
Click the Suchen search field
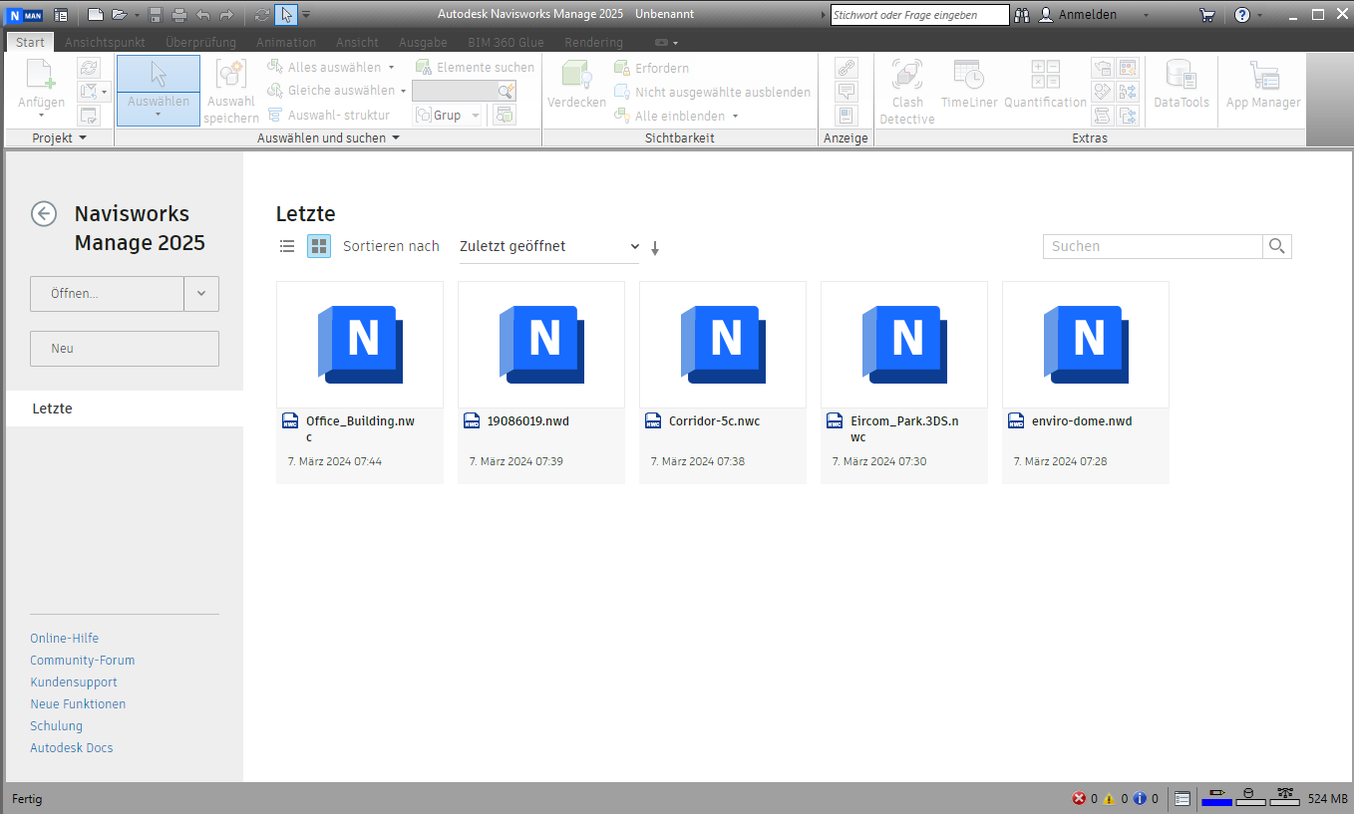coord(1153,246)
